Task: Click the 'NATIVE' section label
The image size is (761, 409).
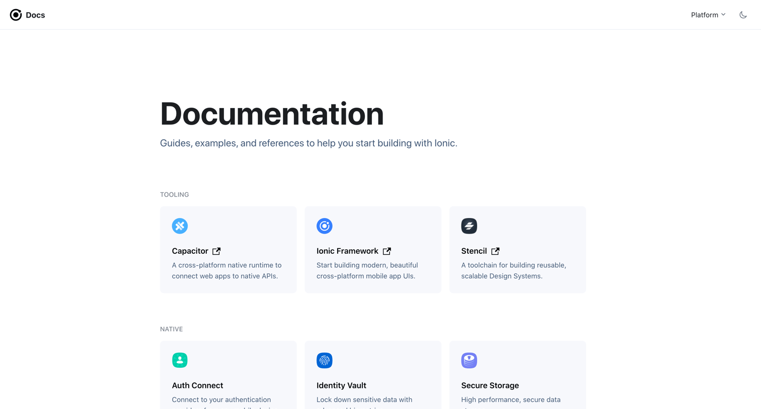Action: click(172, 329)
